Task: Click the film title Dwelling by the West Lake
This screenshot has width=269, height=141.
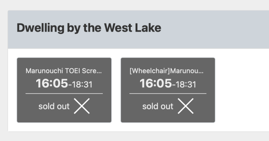Action: tap(89, 28)
